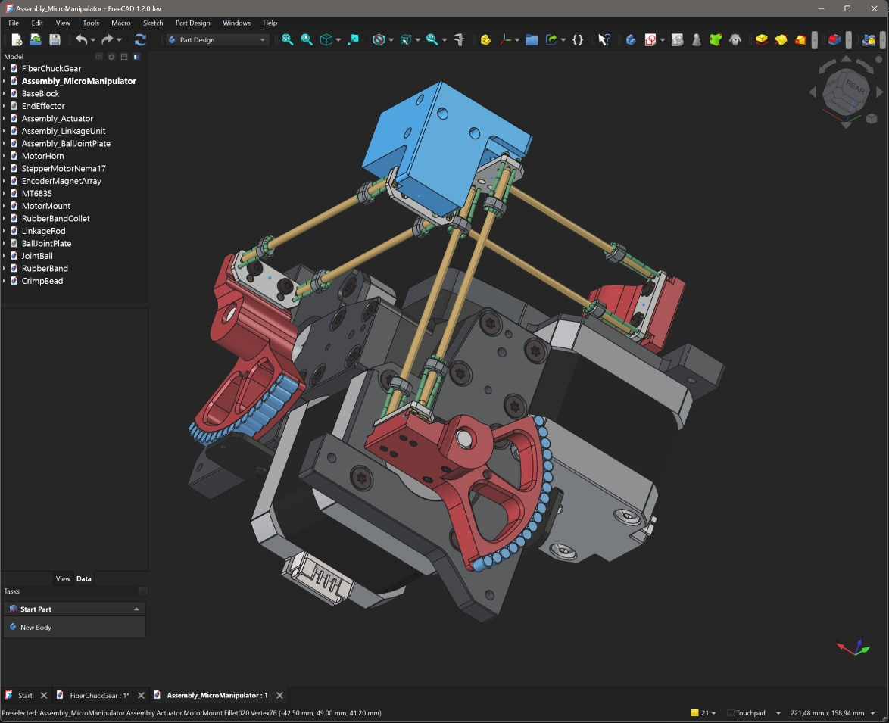The width and height of the screenshot is (889, 723).
Task: Apply a Pad to the sketch
Action: pos(760,39)
